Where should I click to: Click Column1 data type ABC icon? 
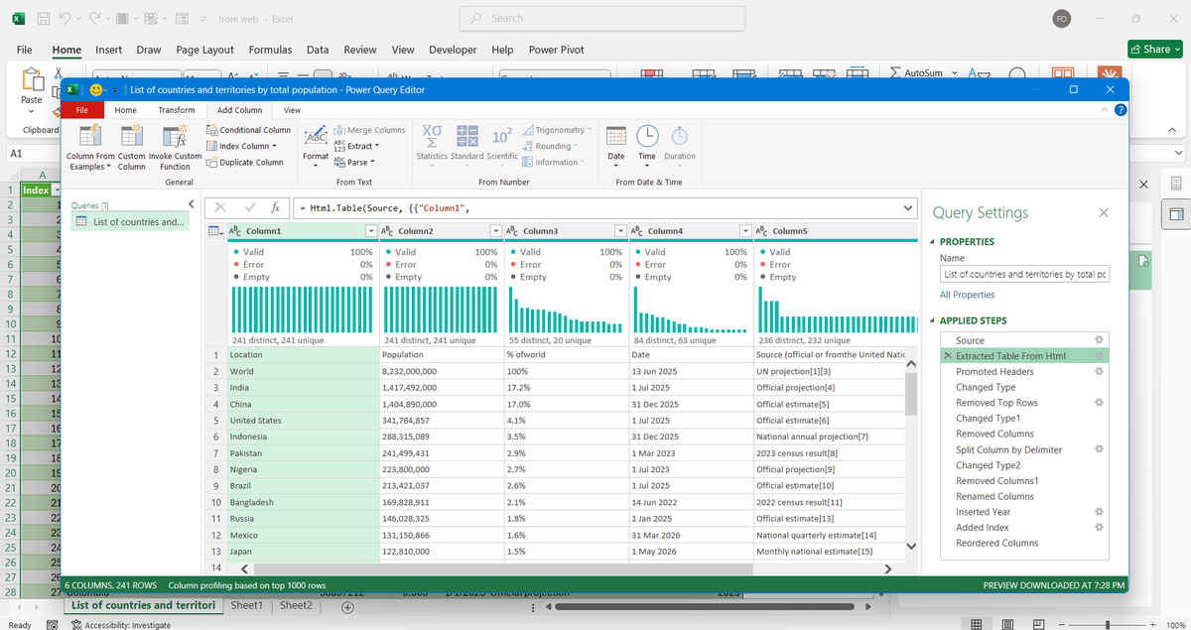coord(236,231)
